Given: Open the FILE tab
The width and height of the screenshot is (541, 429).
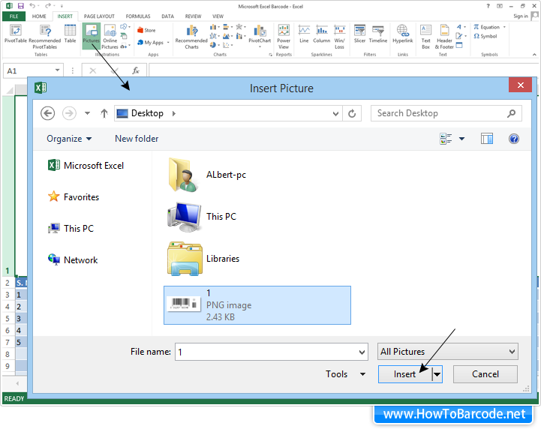Looking at the screenshot, I should point(14,16).
